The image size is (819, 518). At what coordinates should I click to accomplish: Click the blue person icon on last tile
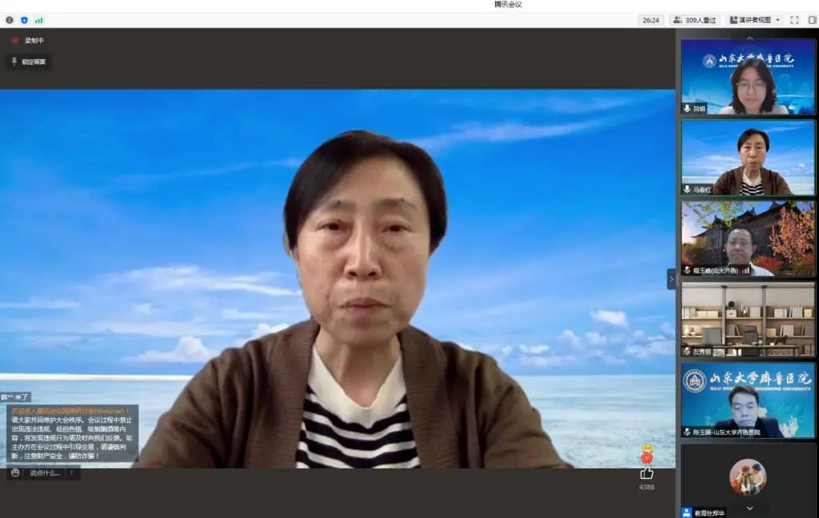pyautogui.click(x=687, y=512)
